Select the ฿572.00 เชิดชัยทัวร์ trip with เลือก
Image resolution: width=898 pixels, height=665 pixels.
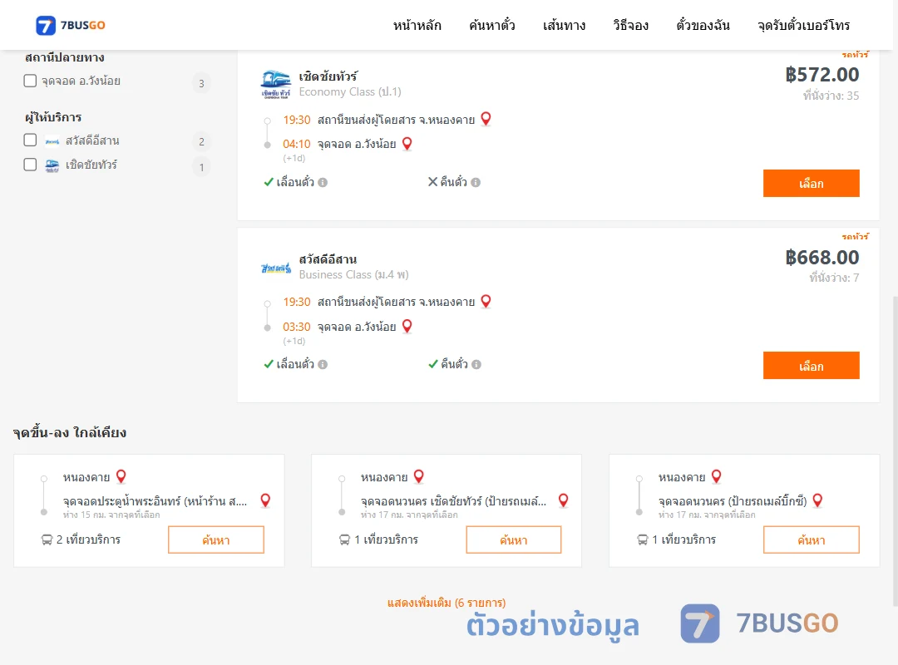coord(811,183)
